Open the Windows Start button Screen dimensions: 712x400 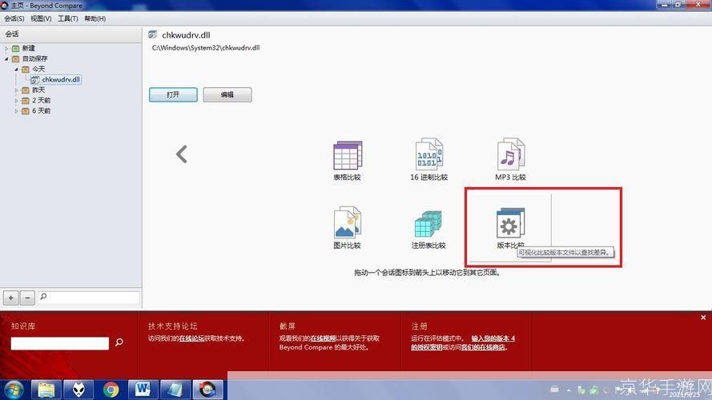coord(14,390)
